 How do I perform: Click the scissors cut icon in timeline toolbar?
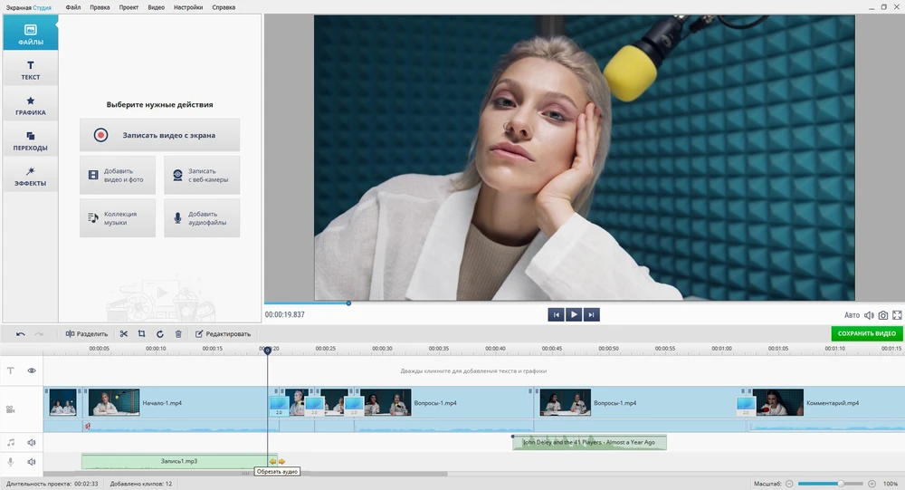[124, 334]
